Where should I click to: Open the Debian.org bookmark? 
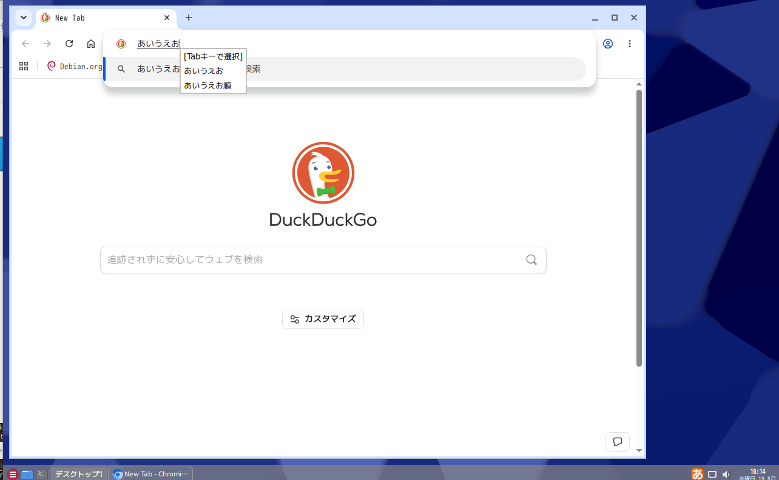(75, 66)
